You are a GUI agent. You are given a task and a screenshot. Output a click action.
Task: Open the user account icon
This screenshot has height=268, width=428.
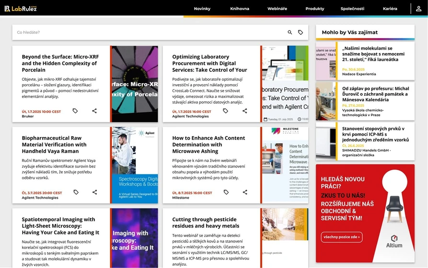pos(418,9)
